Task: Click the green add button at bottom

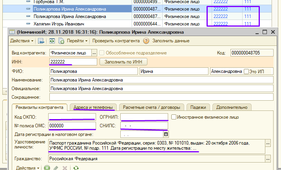Action: 47,168
